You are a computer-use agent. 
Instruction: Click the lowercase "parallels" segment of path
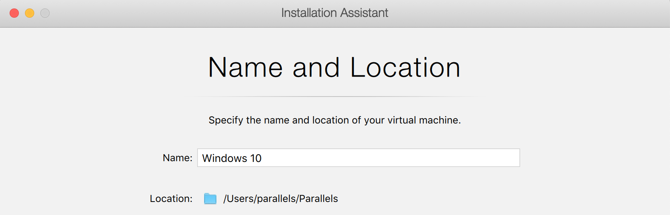coord(276,198)
